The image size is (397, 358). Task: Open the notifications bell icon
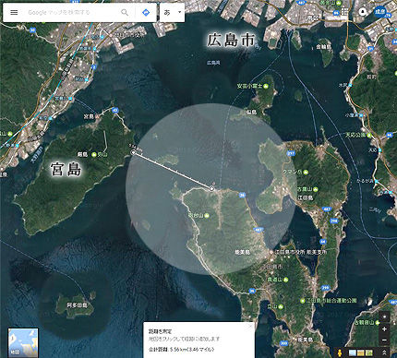click(363, 12)
